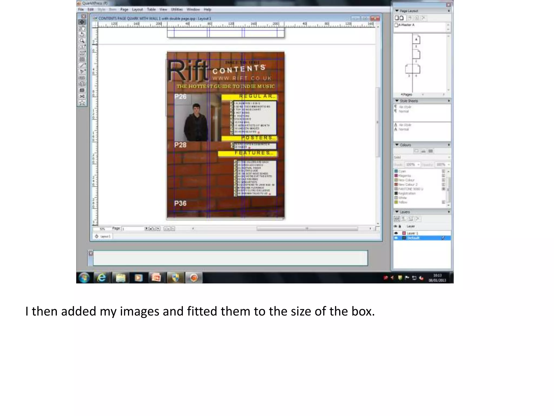The height and width of the screenshot is (416, 554).
Task: Select the Magenta colour swatch
Action: pyautogui.click(x=396, y=175)
